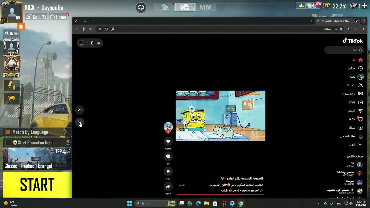The image size is (370, 208).
Task: Open the player avatar profile in game
Action: point(12,12)
